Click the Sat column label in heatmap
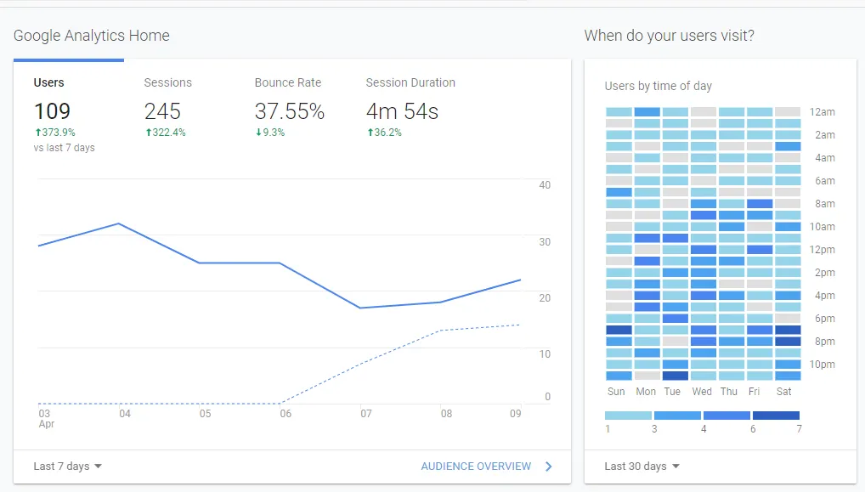This screenshot has width=865, height=492. point(784,392)
